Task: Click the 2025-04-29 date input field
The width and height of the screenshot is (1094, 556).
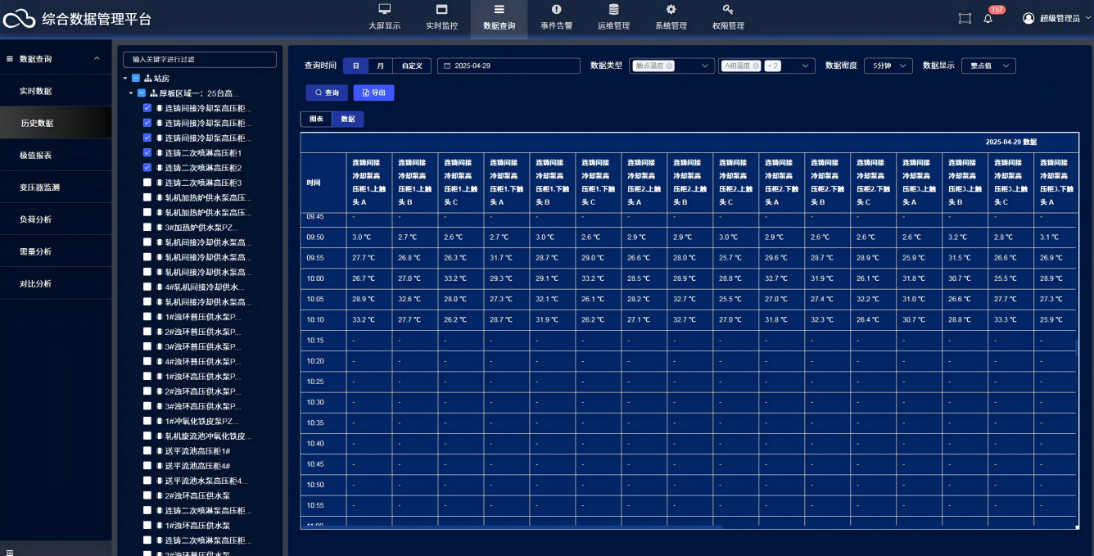Action: click(x=509, y=66)
